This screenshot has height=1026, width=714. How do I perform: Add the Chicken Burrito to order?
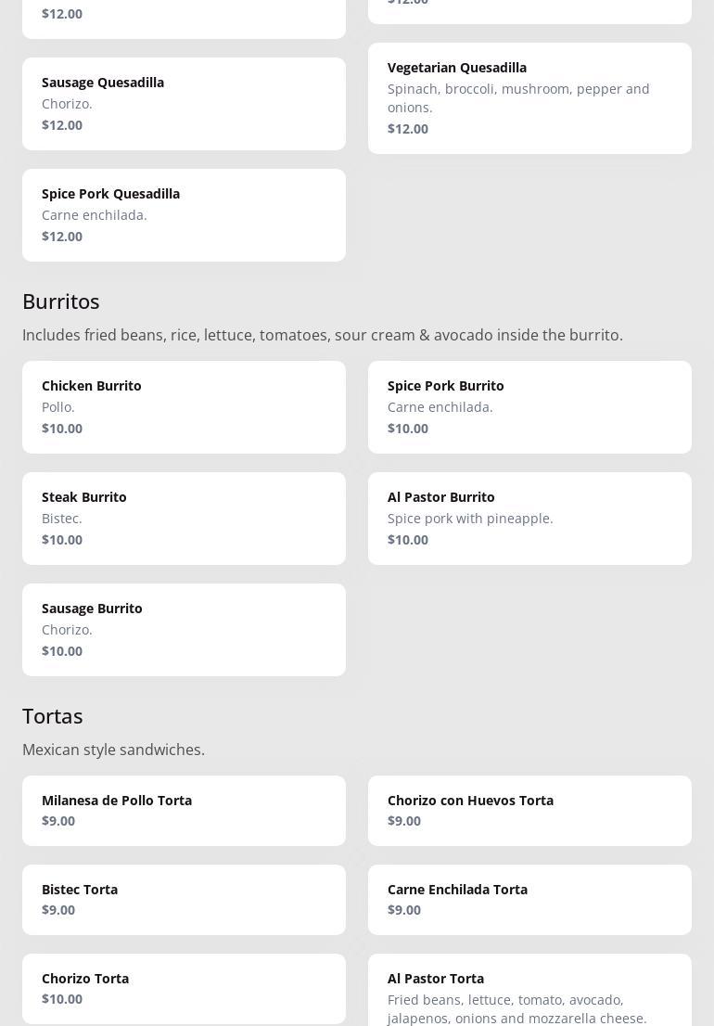tap(184, 407)
